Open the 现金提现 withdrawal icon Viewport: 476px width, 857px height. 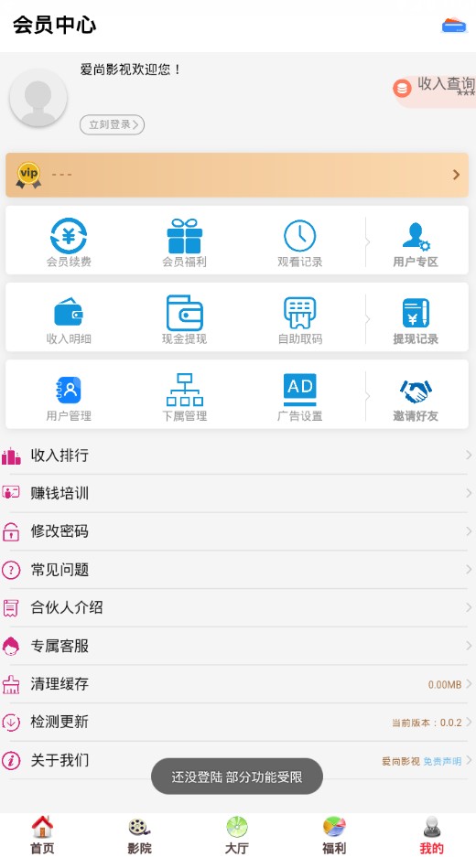coord(184,313)
